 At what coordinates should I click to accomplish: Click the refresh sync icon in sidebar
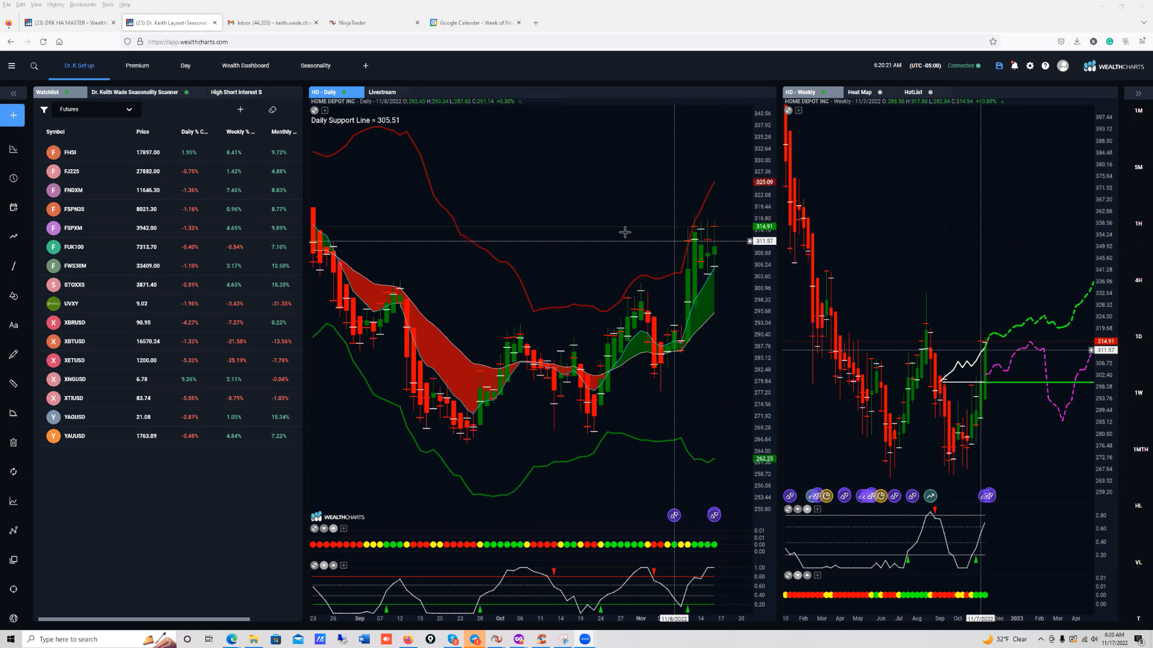13,472
